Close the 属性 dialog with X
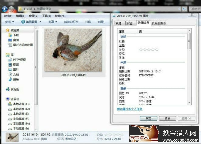Screen dimensions: 201x144 [192, 15]
